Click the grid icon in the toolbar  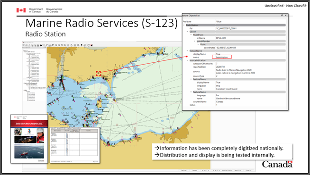click(x=75, y=45)
